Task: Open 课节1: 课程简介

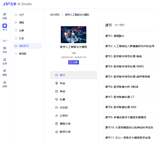Action: 115,36
